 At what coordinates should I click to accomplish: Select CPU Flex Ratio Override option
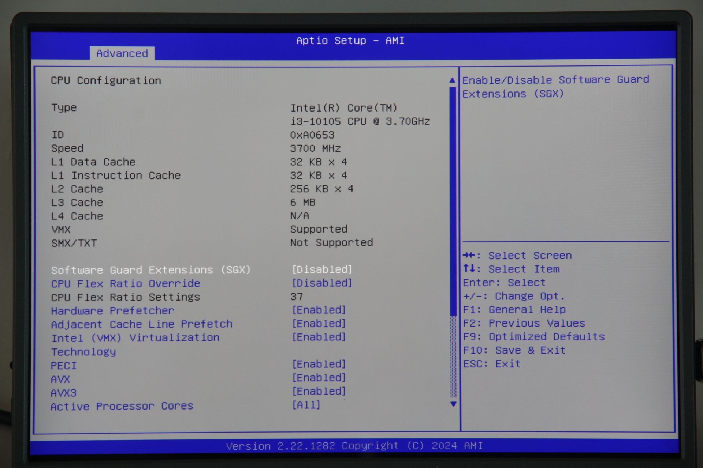[126, 284]
